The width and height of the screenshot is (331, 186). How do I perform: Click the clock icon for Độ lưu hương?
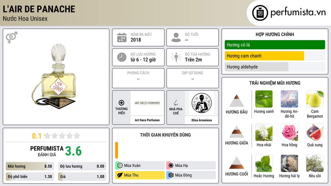pyautogui.click(x=122, y=57)
